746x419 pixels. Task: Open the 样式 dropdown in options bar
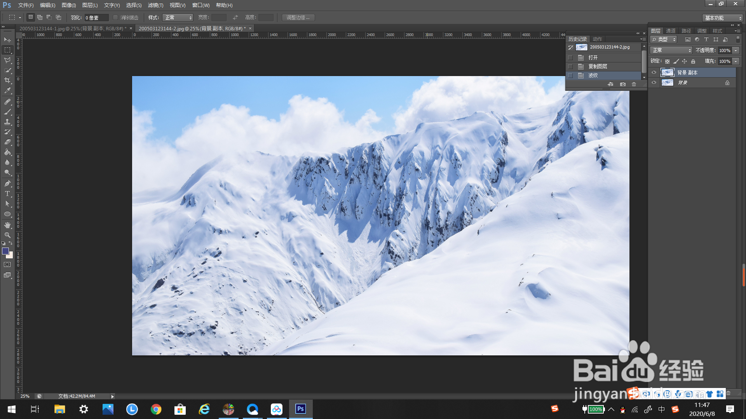tap(178, 17)
